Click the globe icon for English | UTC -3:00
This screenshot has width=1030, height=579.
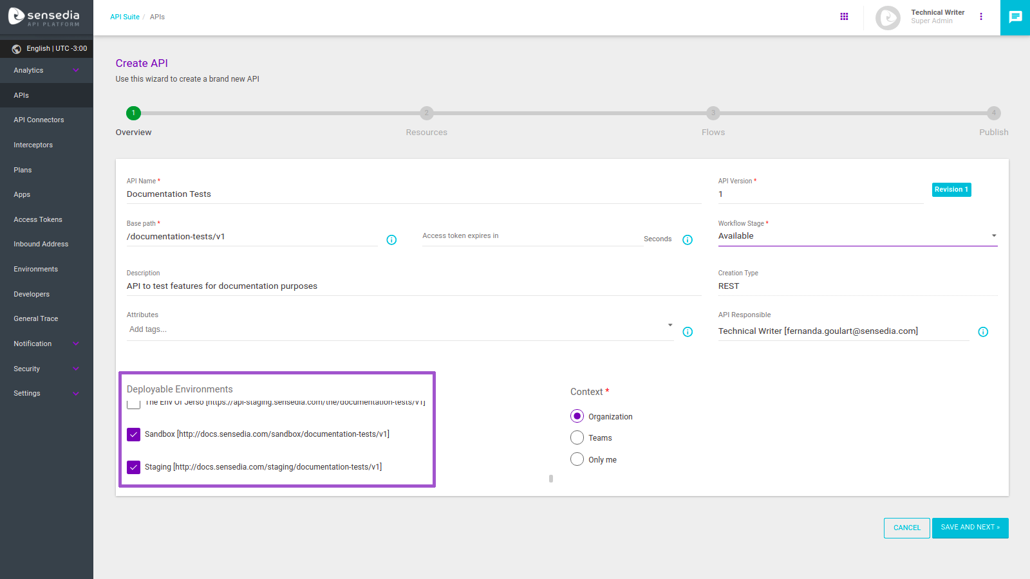(16, 48)
